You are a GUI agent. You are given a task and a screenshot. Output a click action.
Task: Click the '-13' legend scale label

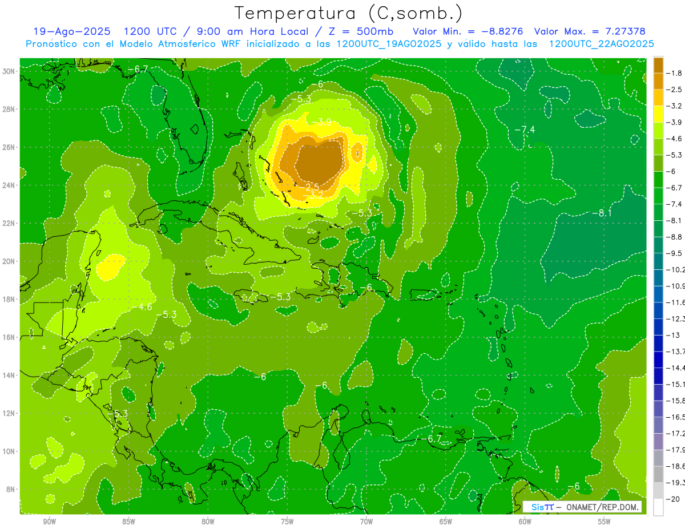pyautogui.click(x=673, y=335)
